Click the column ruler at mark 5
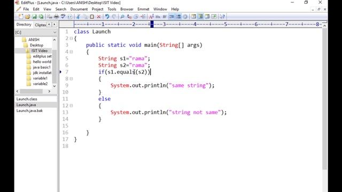Viewport: 342px width, 192px height. 226,25
